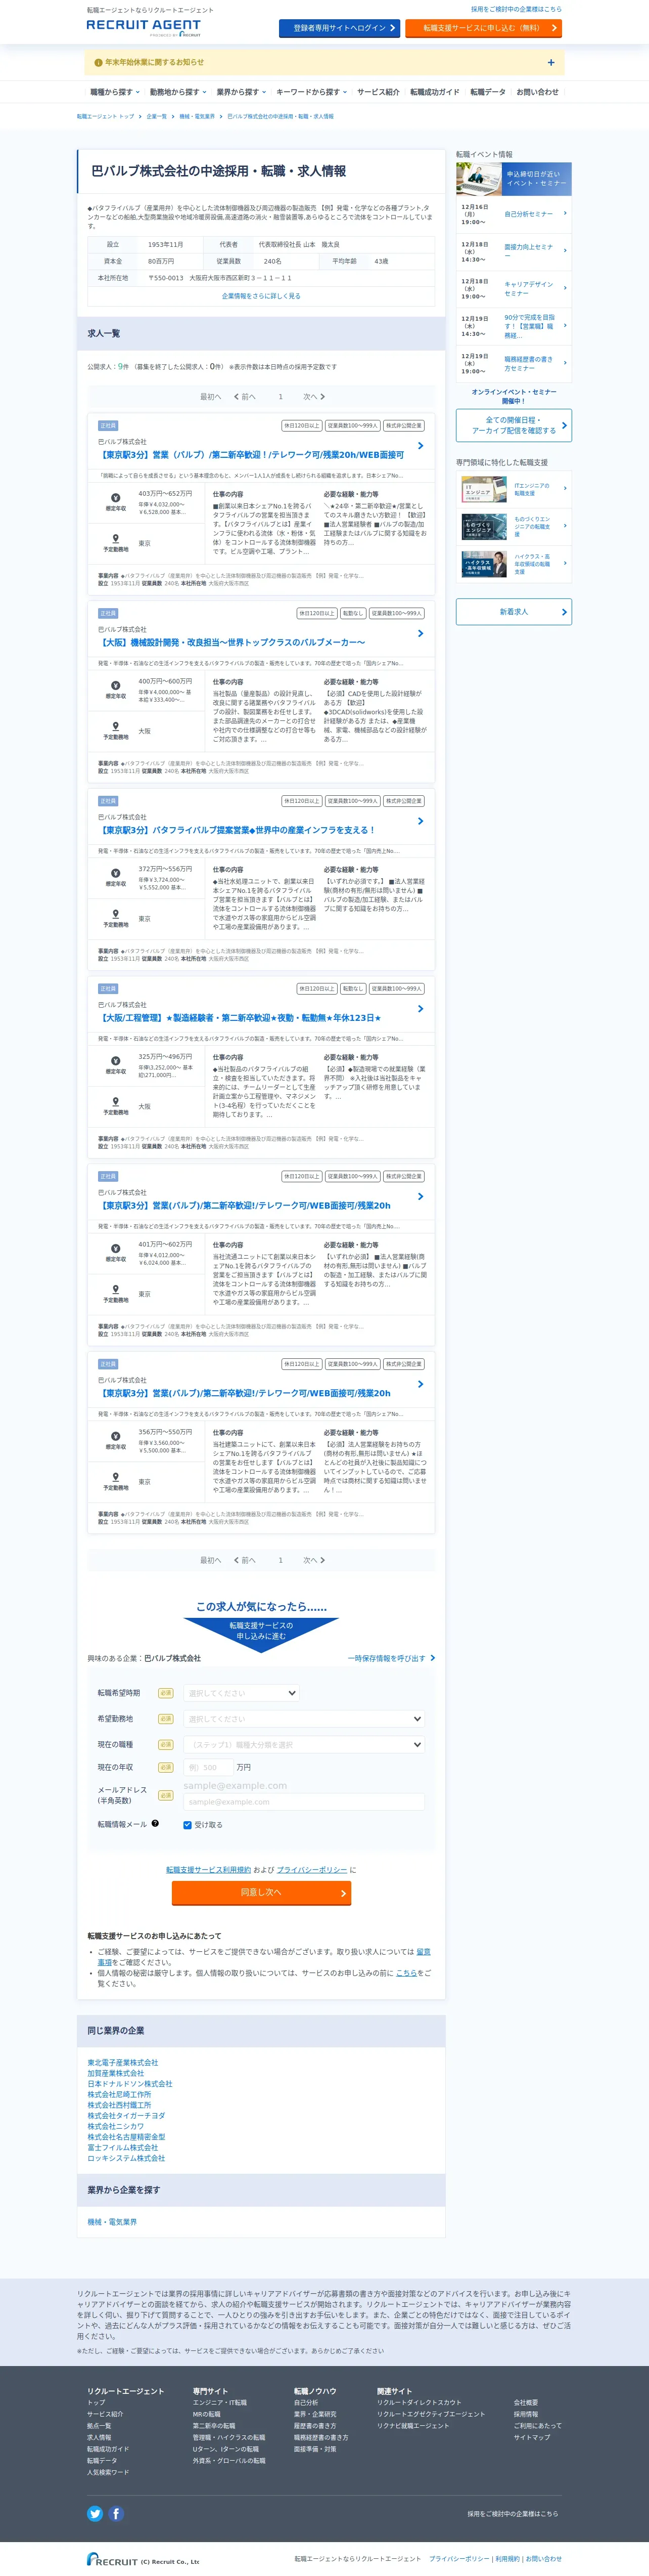Click the help icon beside 転職情報メール
This screenshot has height=2576, width=649.
tap(155, 1823)
